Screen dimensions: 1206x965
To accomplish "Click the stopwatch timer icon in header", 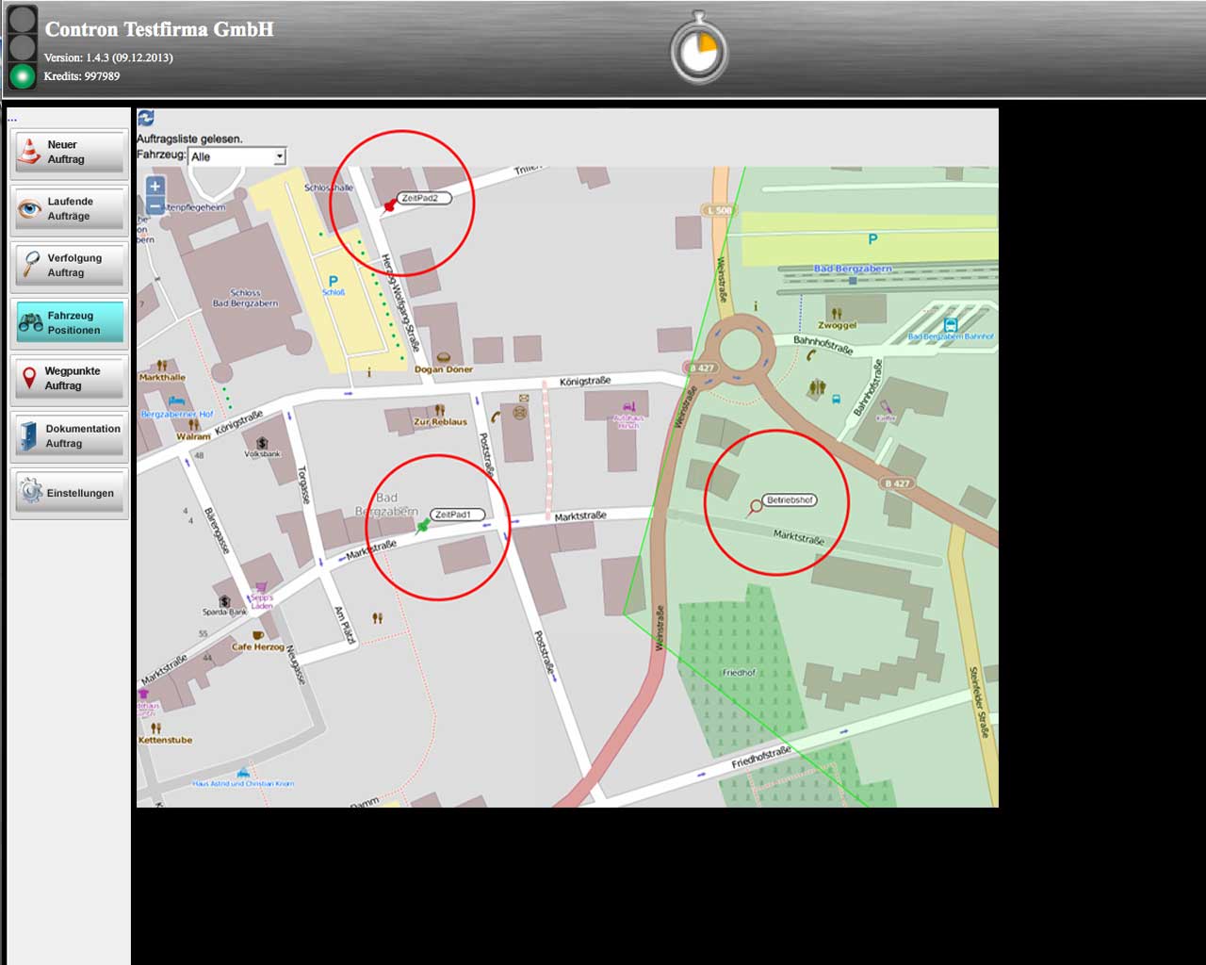I will [698, 49].
